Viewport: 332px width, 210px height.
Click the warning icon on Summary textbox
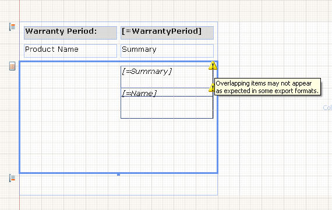click(213, 66)
